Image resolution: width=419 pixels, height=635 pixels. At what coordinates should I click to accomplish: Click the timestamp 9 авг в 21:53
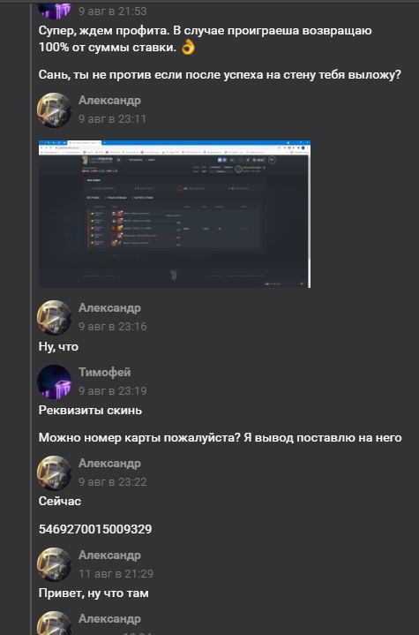tap(112, 11)
